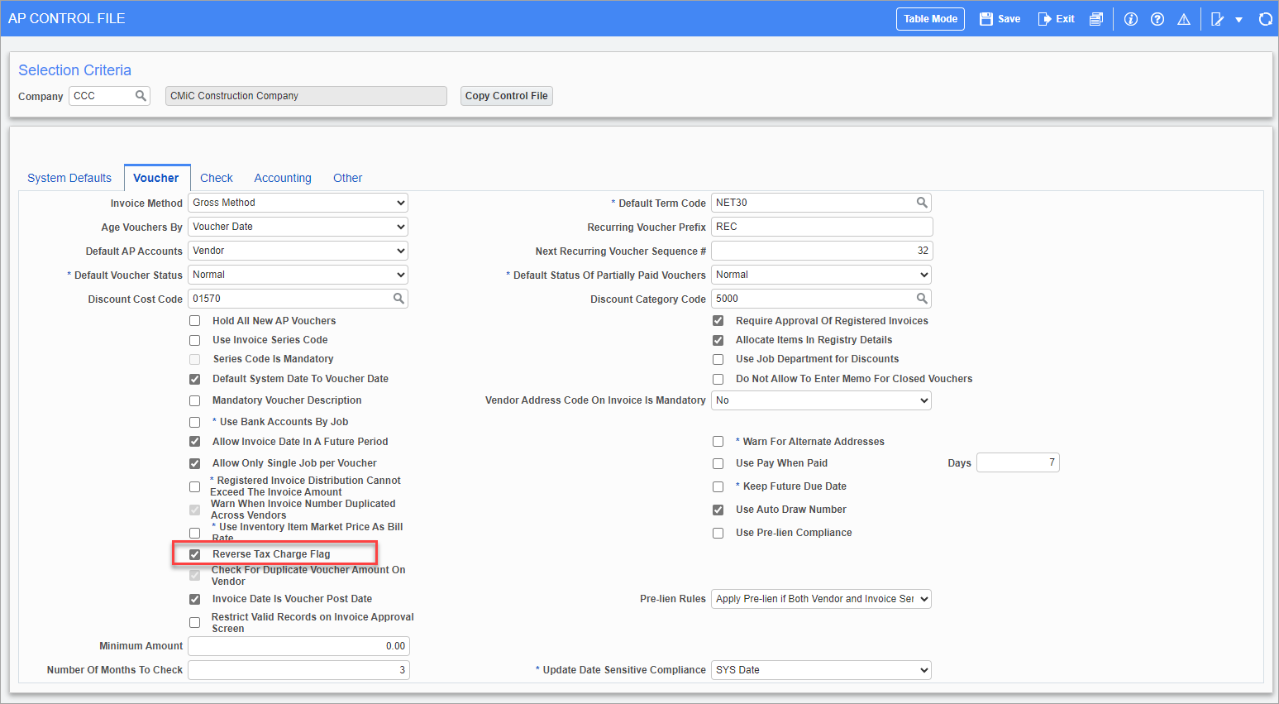Click the warning triangle icon
This screenshot has width=1279, height=704.
[x=1183, y=18]
